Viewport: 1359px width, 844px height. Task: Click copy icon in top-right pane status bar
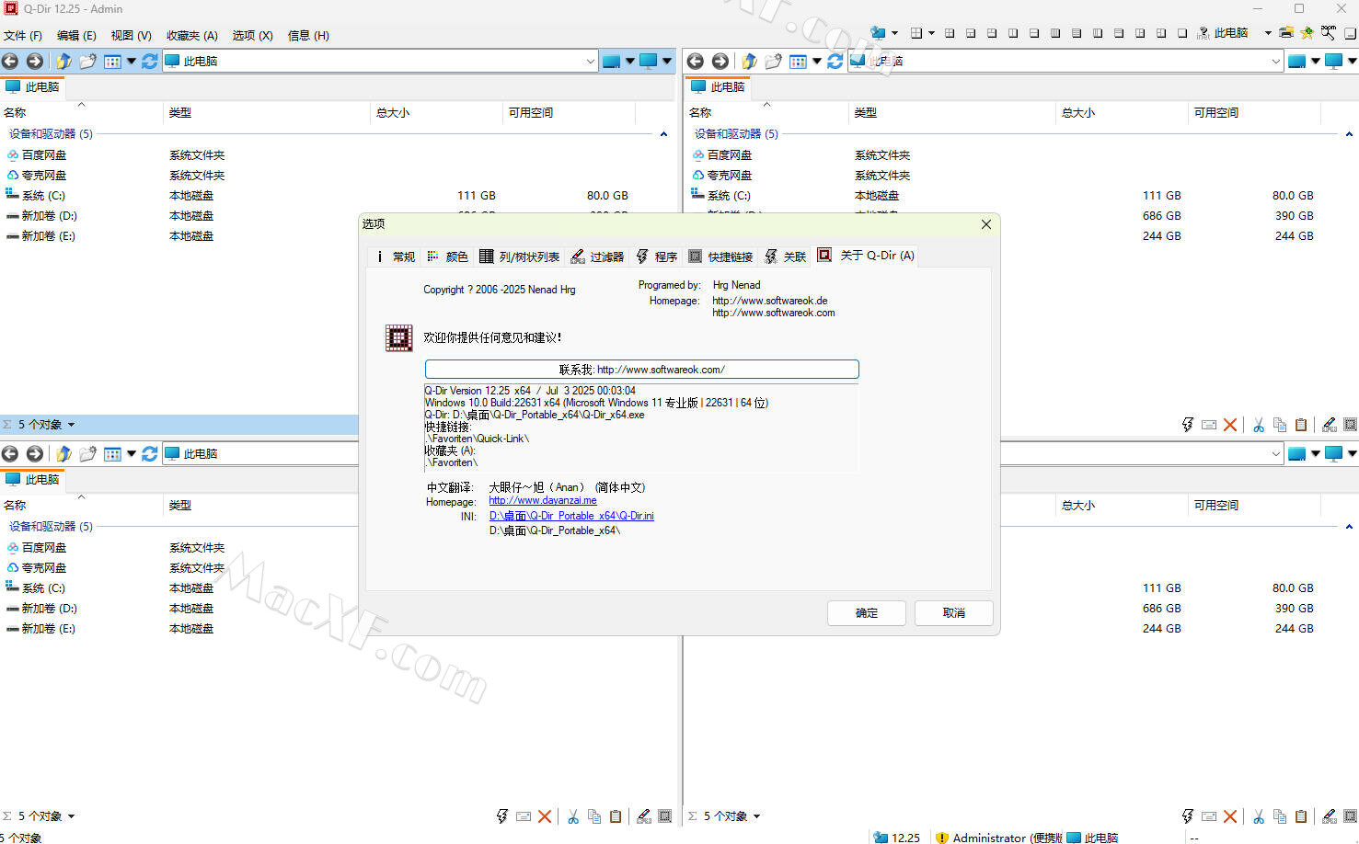pos(1280,425)
